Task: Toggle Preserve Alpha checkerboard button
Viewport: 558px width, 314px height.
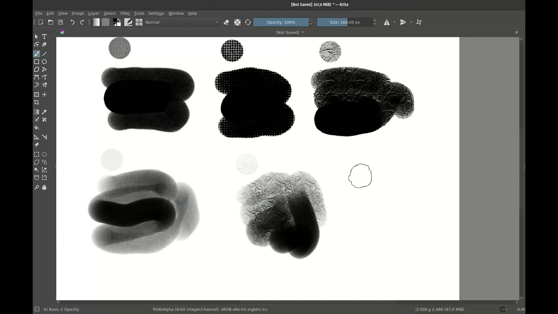Action: [237, 22]
